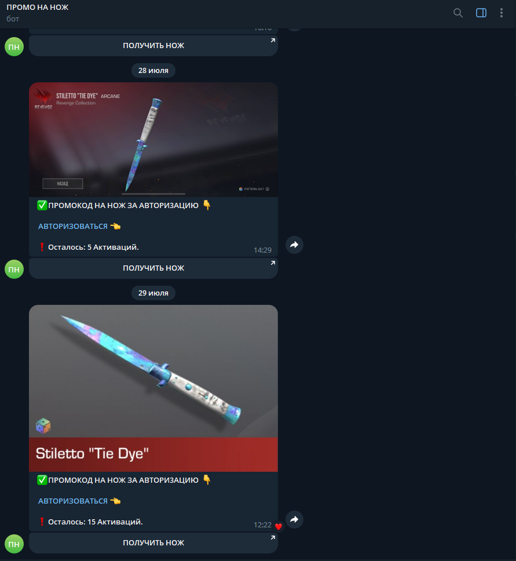Image resolution: width=516 pixels, height=561 pixels.
Task: Forward the 14:29 message via share arrow
Action: 294,245
